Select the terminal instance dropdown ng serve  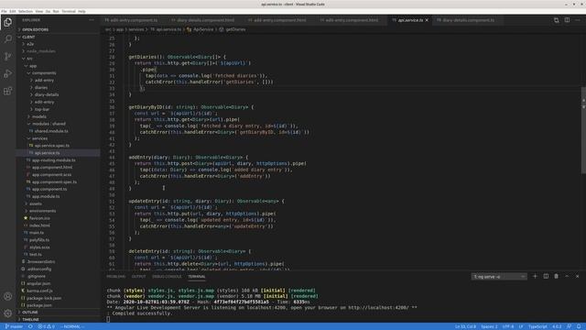[498, 277]
